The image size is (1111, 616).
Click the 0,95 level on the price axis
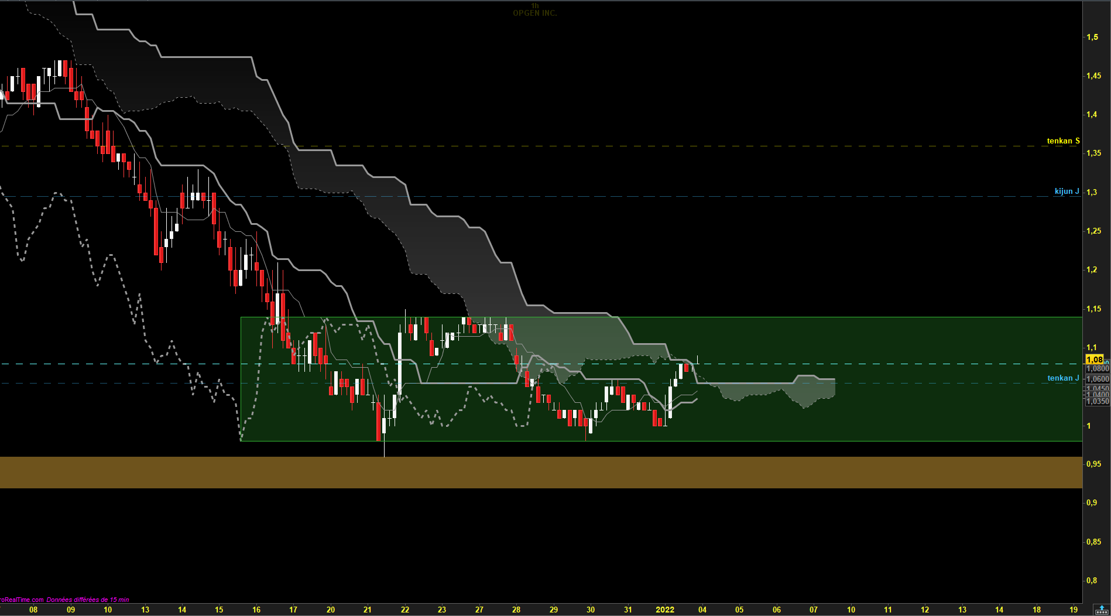pyautogui.click(x=1093, y=464)
